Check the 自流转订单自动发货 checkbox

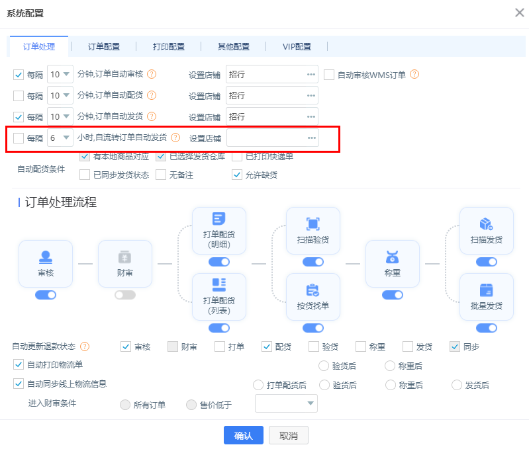19,138
